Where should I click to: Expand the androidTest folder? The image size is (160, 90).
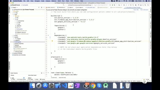[x=15, y=21]
